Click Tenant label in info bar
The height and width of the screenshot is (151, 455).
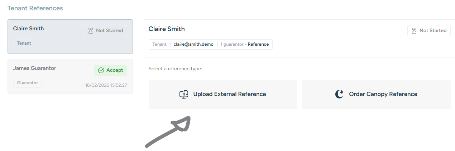[159, 44]
